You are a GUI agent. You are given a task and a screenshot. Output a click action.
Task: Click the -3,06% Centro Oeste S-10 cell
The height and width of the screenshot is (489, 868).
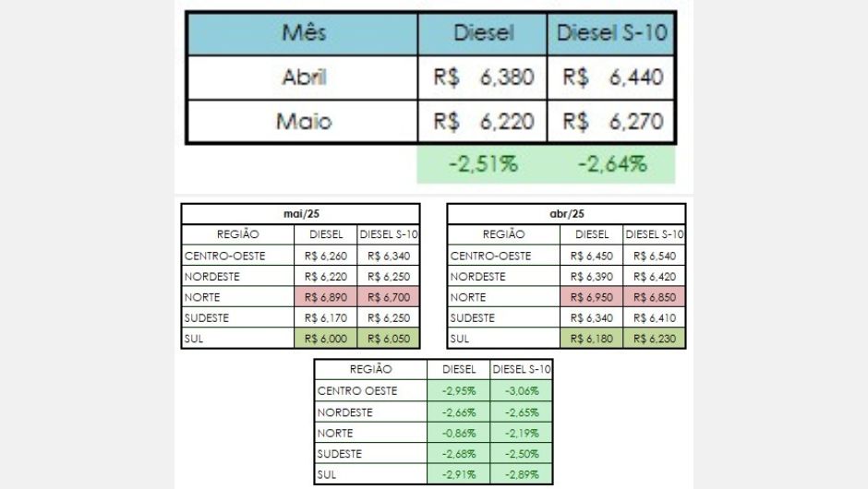(x=522, y=390)
